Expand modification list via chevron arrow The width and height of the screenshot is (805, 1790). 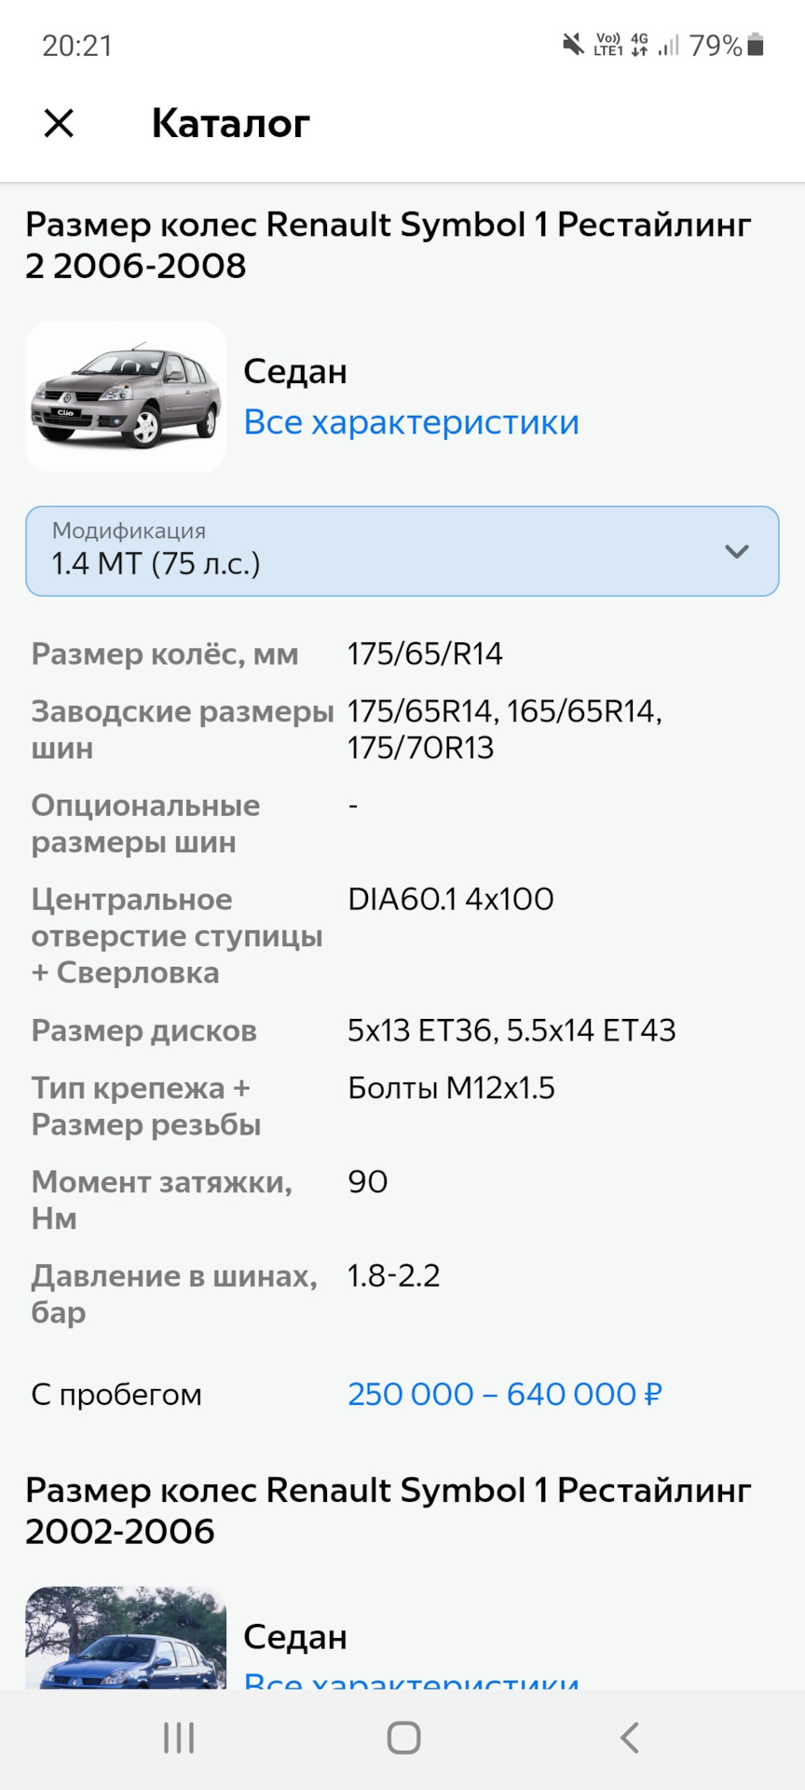click(737, 551)
